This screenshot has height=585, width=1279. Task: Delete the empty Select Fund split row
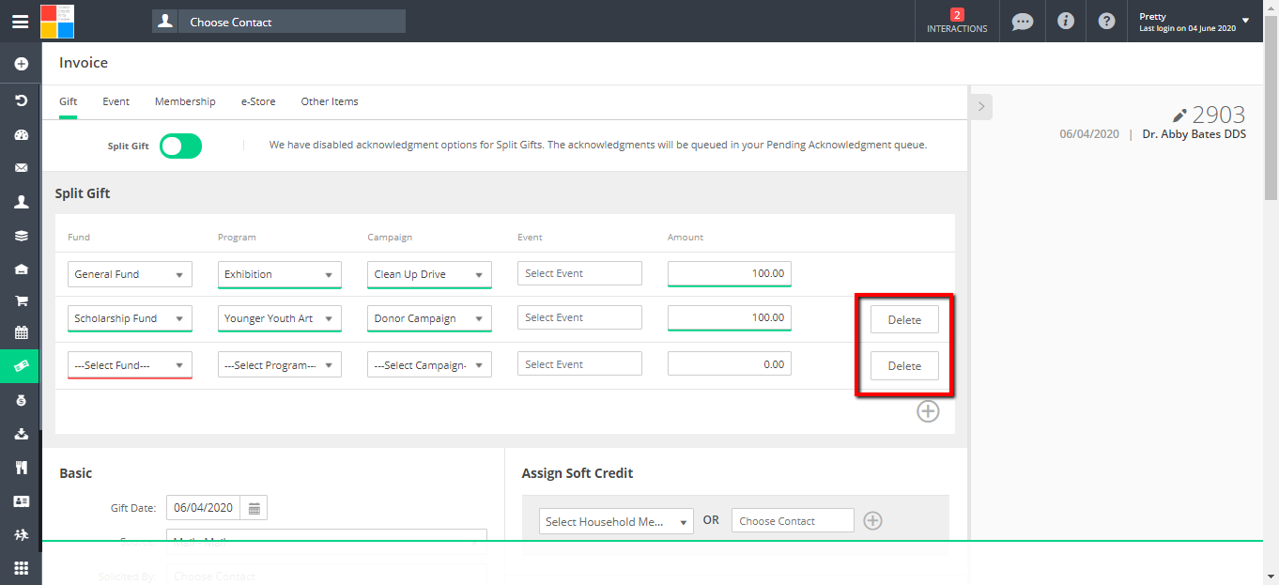[904, 366]
